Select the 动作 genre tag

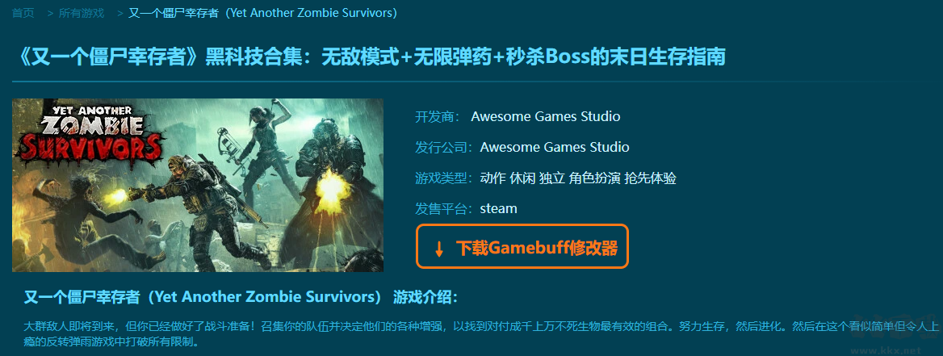click(x=492, y=178)
